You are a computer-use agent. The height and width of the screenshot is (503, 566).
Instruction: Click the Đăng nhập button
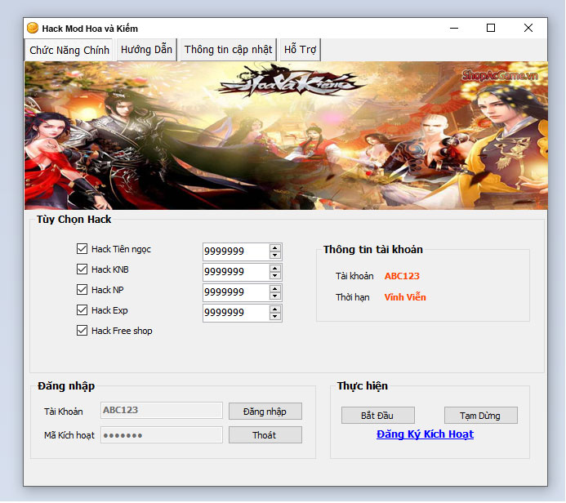(265, 412)
